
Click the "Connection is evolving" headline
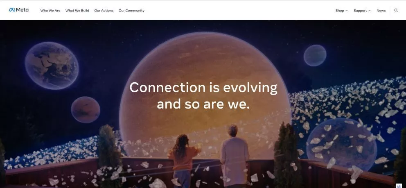(203, 87)
